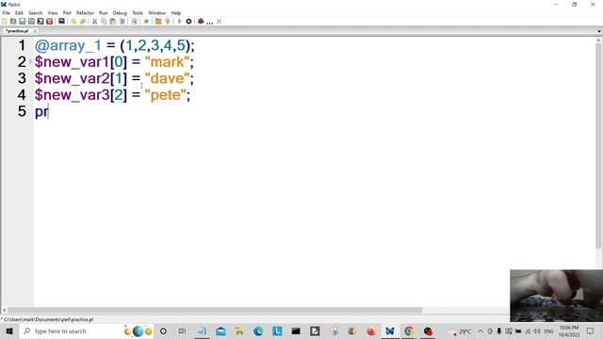
Task: Close the practice.pl tab
Action: pos(35,31)
